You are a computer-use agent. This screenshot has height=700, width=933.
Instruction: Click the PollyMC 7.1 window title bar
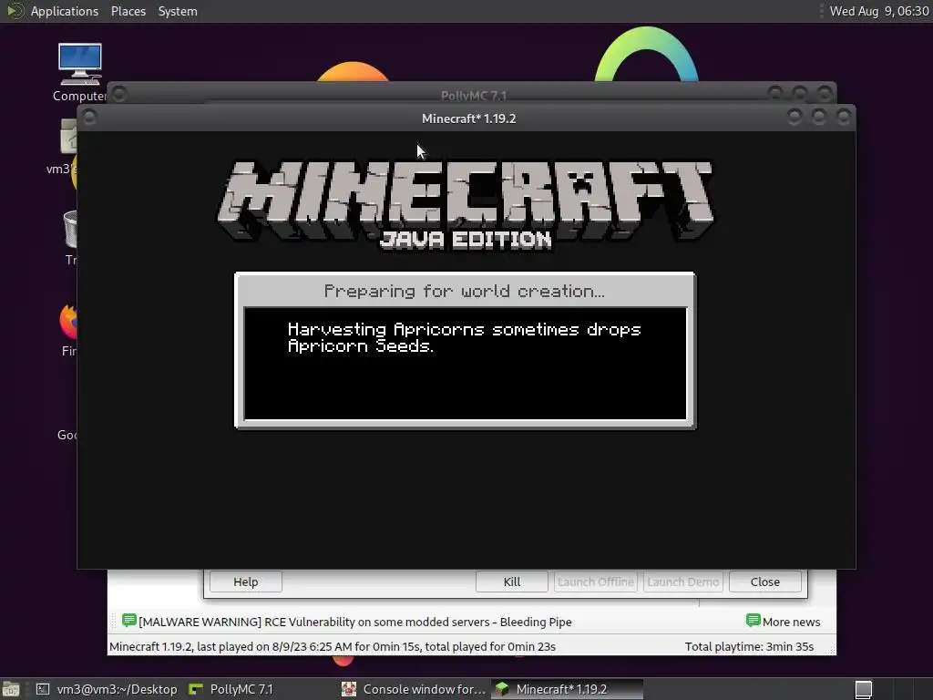click(473, 94)
